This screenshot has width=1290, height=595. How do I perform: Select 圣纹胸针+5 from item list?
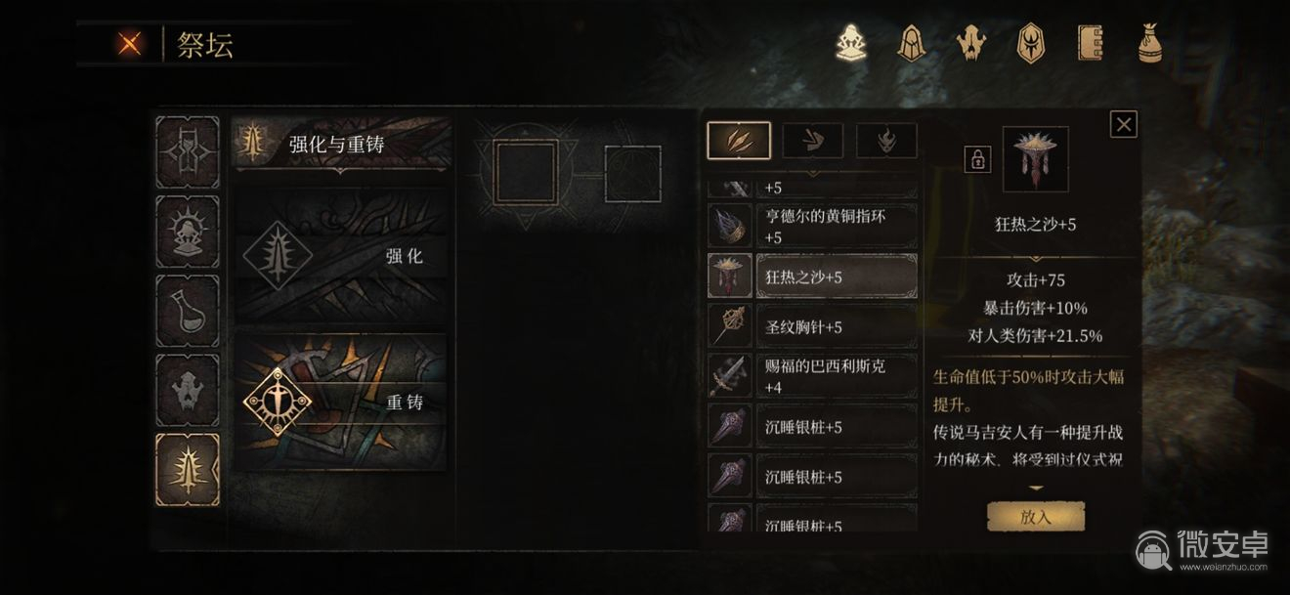click(x=813, y=327)
